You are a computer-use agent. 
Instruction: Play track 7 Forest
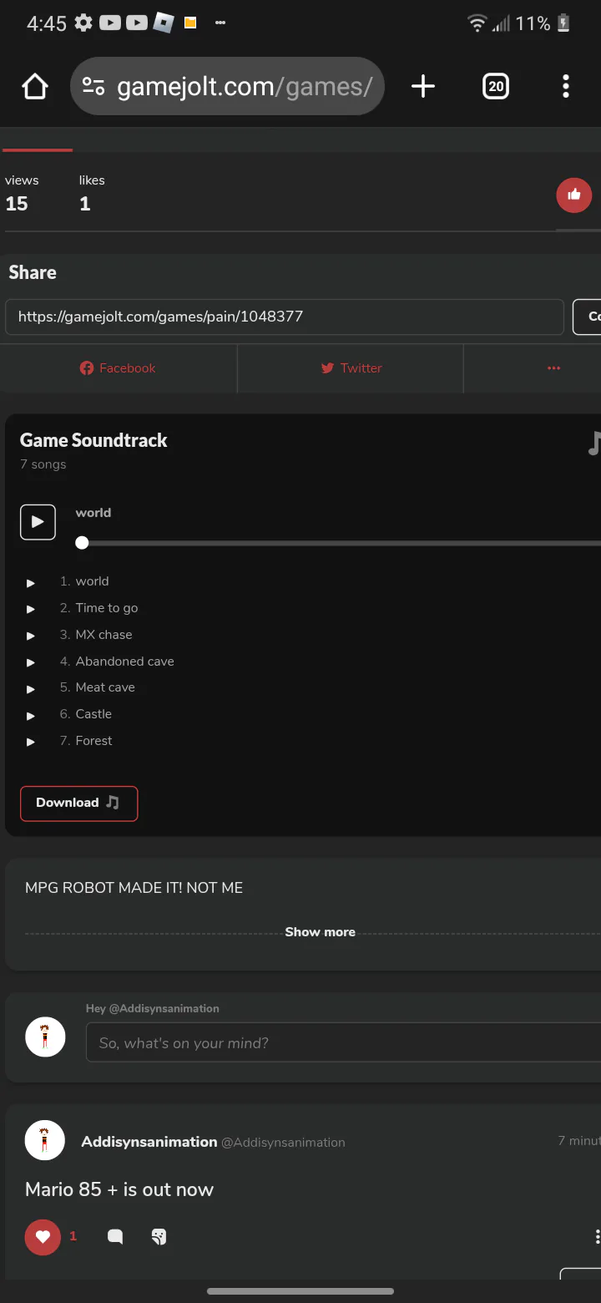coord(31,742)
